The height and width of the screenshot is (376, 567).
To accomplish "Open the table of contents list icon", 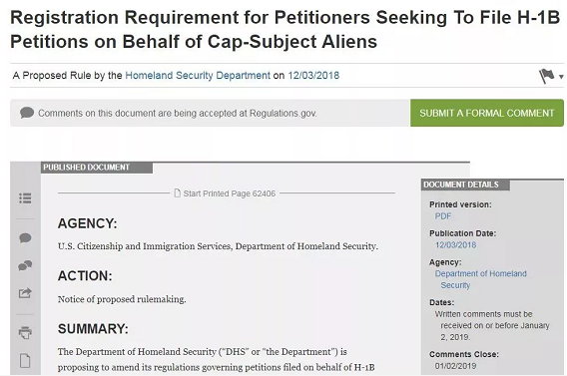I will [x=25, y=197].
